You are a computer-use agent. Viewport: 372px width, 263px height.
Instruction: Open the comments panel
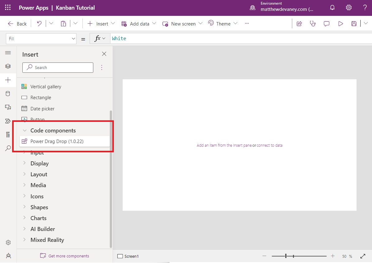click(x=326, y=23)
